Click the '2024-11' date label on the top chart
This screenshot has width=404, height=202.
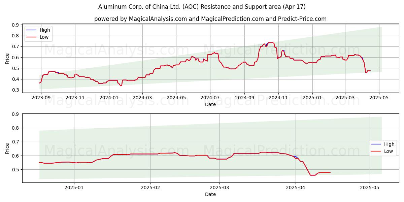278,99
